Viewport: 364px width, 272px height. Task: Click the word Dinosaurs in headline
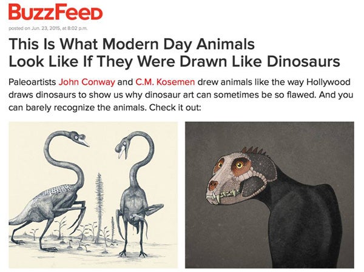tap(303, 61)
